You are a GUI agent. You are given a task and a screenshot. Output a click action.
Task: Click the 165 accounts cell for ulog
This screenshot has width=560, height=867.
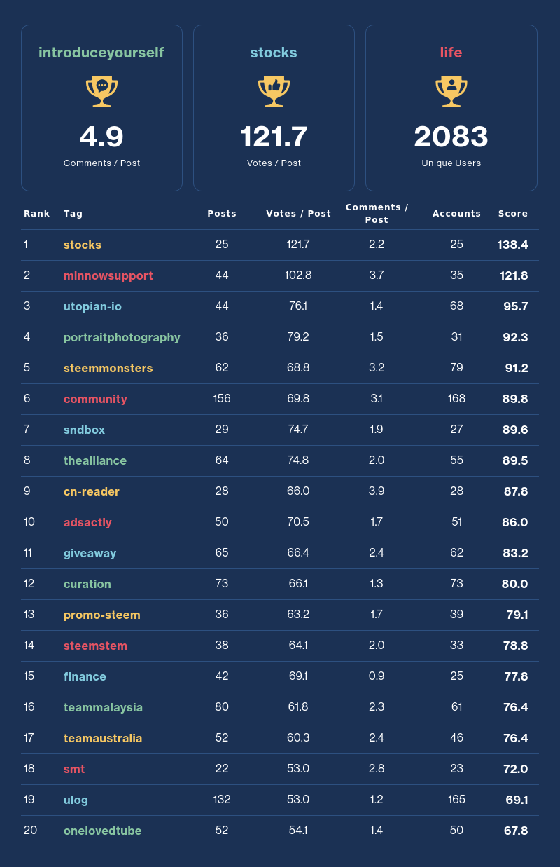(456, 799)
